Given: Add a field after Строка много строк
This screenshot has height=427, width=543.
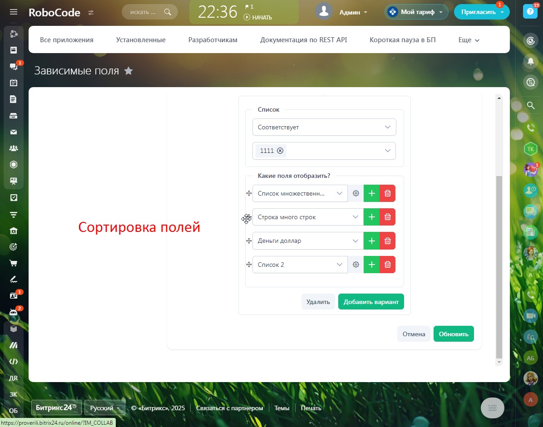Looking at the screenshot, I should tap(371, 217).
